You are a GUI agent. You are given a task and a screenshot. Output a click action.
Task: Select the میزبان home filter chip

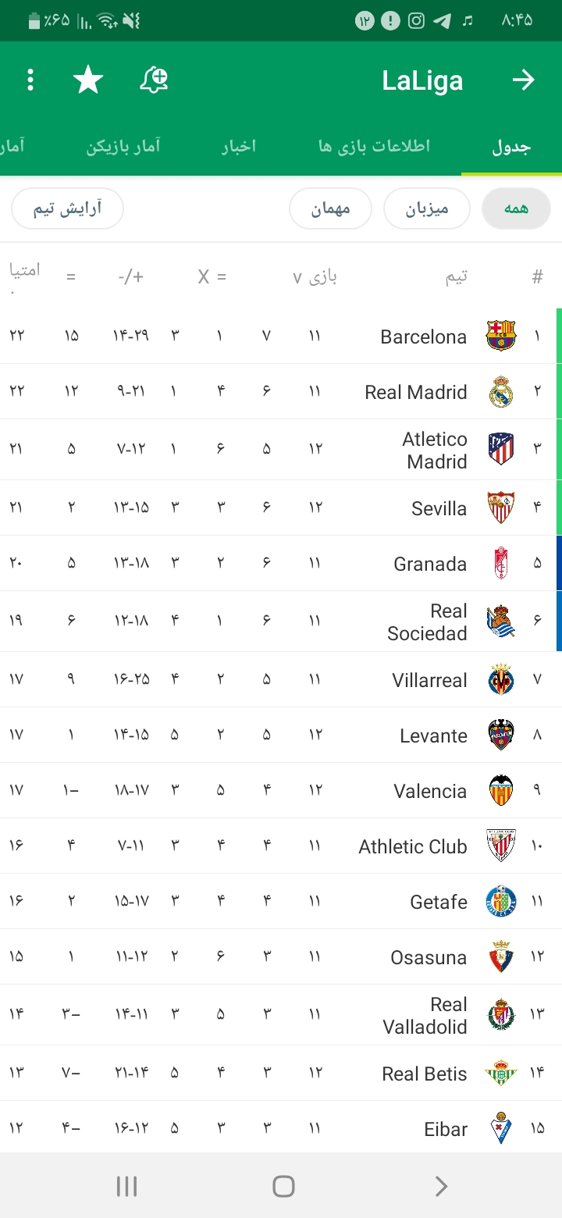click(427, 208)
